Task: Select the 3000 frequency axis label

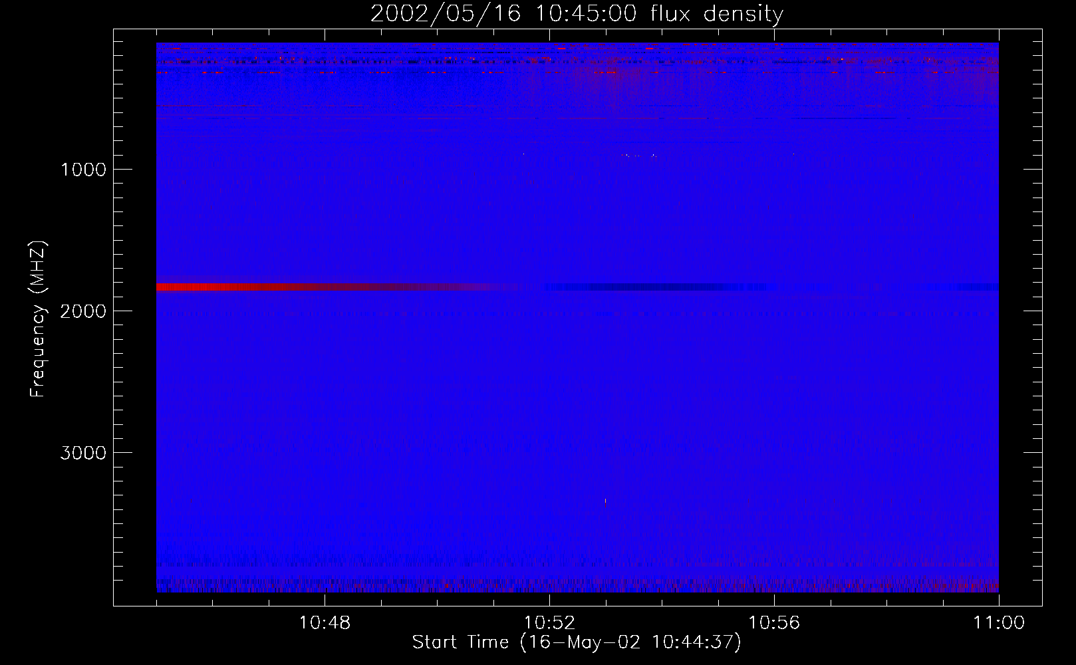Action: 83,453
